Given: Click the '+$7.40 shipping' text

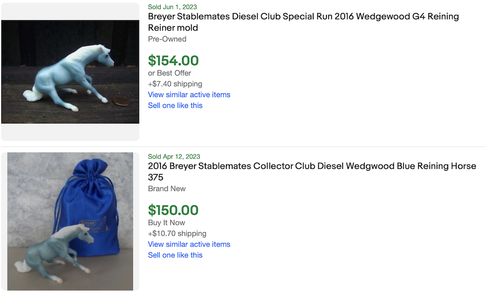Looking at the screenshot, I should [x=175, y=84].
